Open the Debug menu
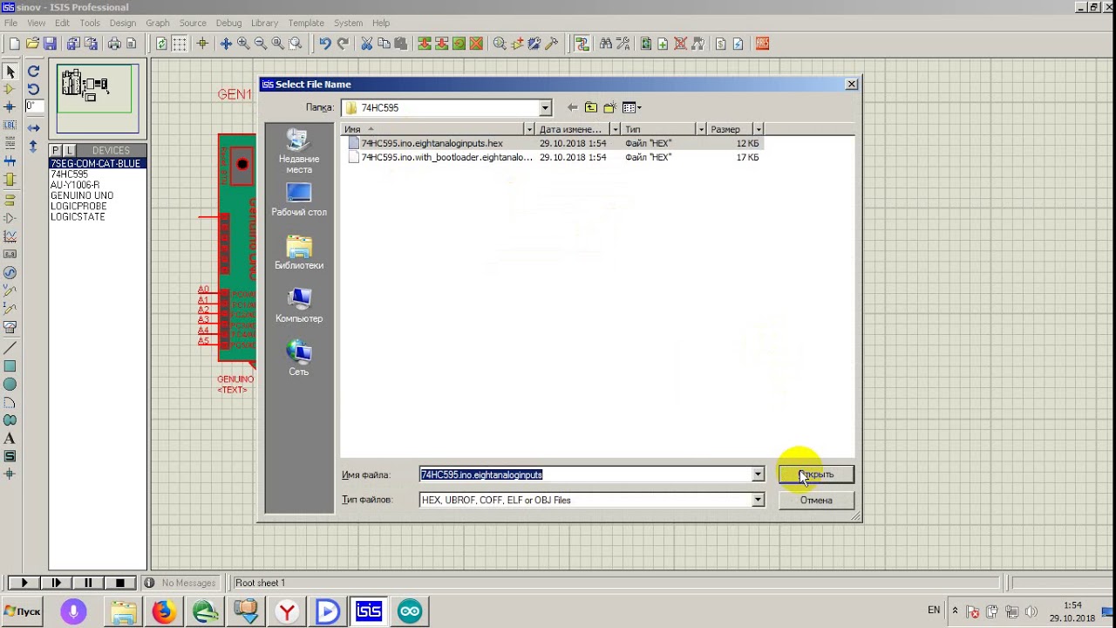The image size is (1116, 628). click(x=228, y=23)
